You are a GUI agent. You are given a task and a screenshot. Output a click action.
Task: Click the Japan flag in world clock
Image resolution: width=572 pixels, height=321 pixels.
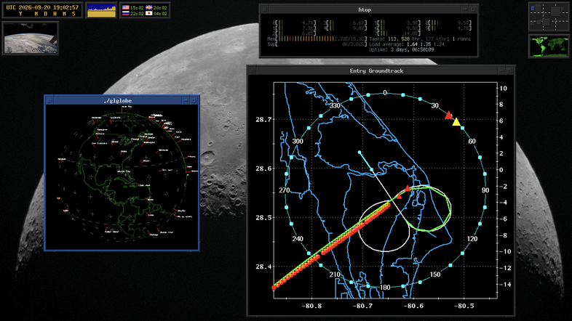tap(149, 13)
